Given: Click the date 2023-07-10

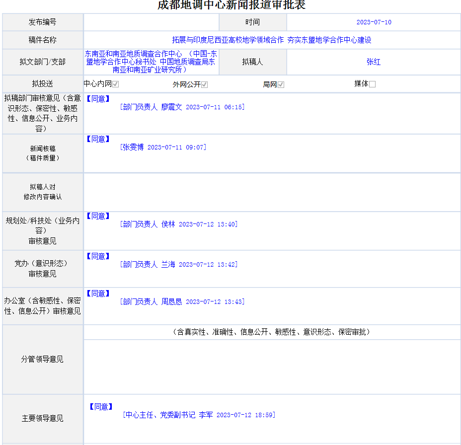Looking at the screenshot, I should click(x=374, y=22).
